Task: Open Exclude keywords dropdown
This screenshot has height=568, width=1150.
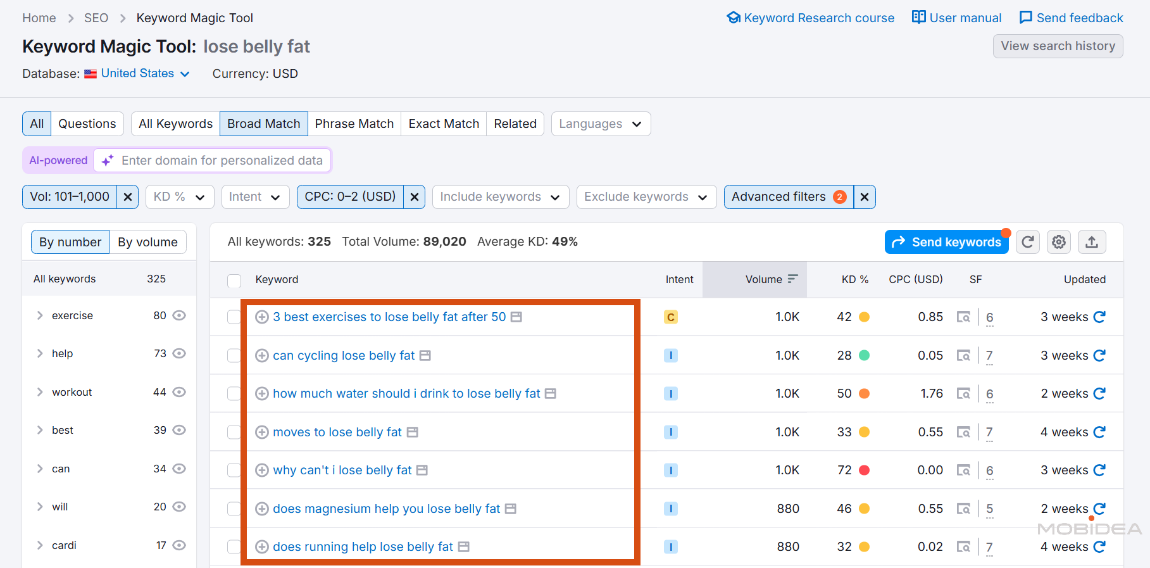Action: [646, 197]
